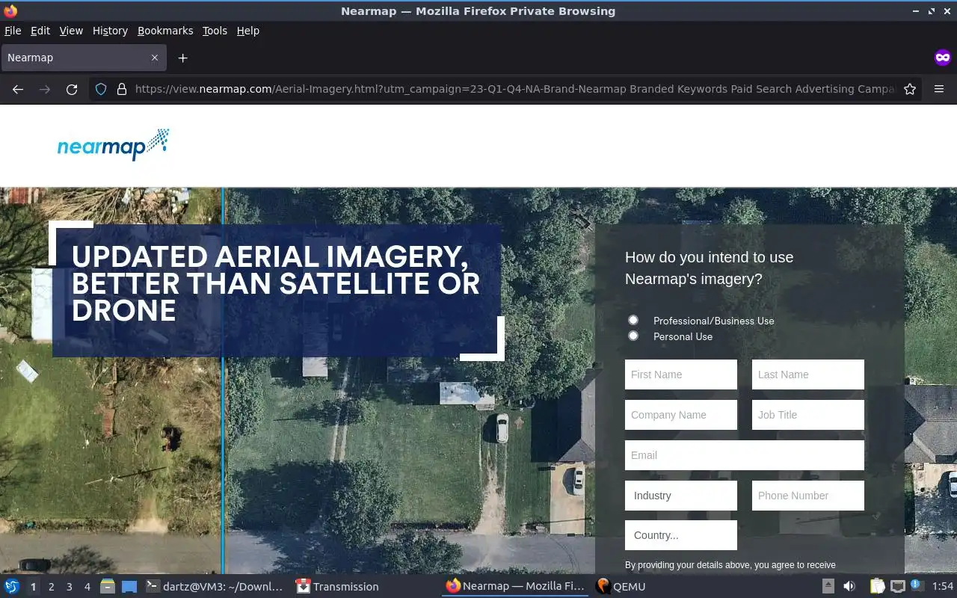Click the Nearmap Firefox taskbar button

tap(515, 587)
